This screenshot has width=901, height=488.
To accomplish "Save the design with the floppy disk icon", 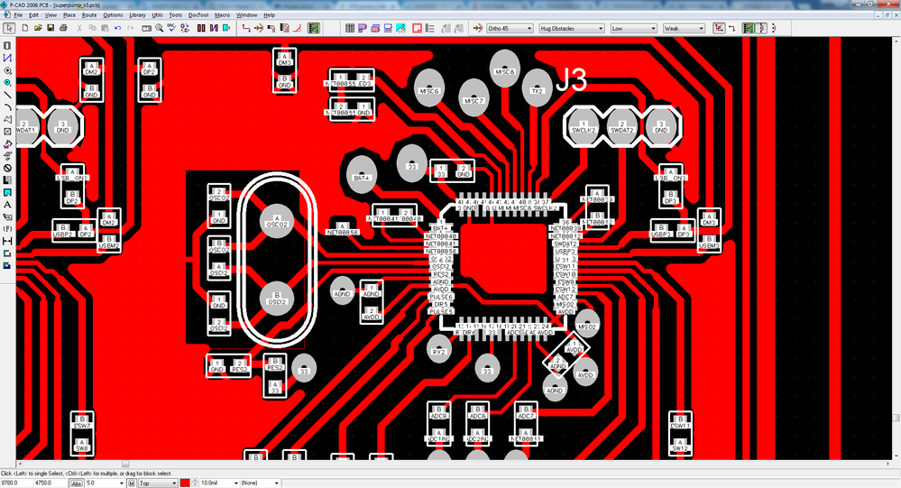I will pyautogui.click(x=51, y=28).
